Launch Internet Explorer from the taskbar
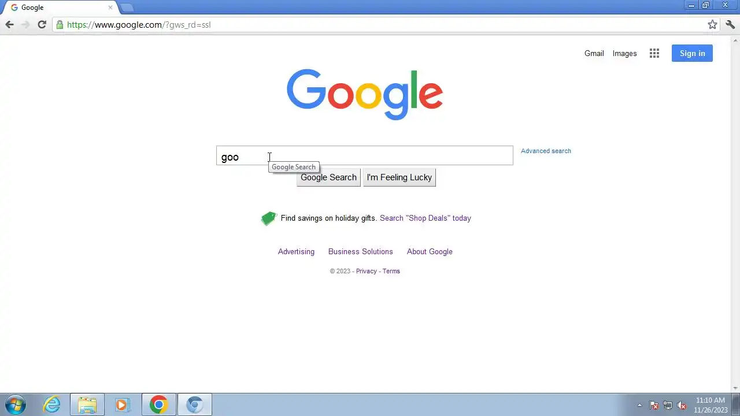This screenshot has width=740, height=416. pos(52,404)
